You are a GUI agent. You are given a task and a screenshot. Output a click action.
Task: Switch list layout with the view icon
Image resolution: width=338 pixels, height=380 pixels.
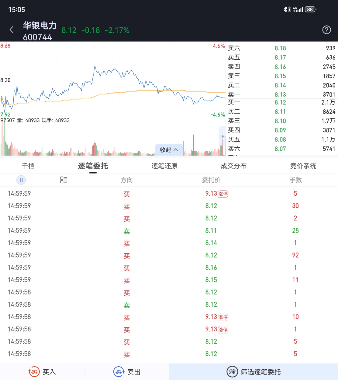[x=64, y=180]
